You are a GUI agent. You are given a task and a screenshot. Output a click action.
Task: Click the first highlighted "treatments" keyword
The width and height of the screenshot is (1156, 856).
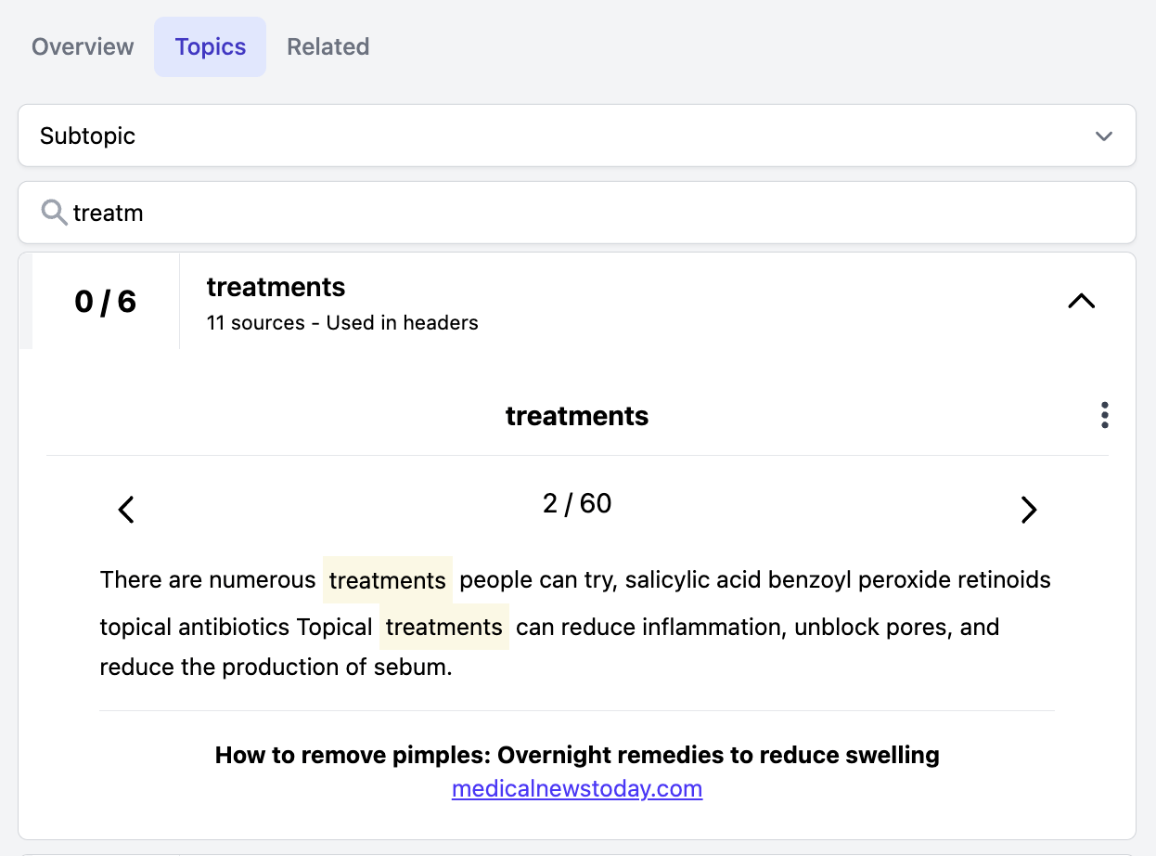tap(387, 580)
